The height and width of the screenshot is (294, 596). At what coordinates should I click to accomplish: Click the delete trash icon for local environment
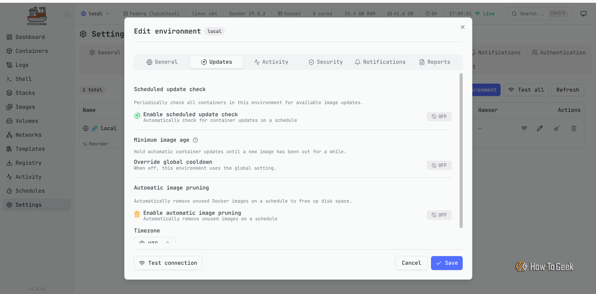(574, 128)
